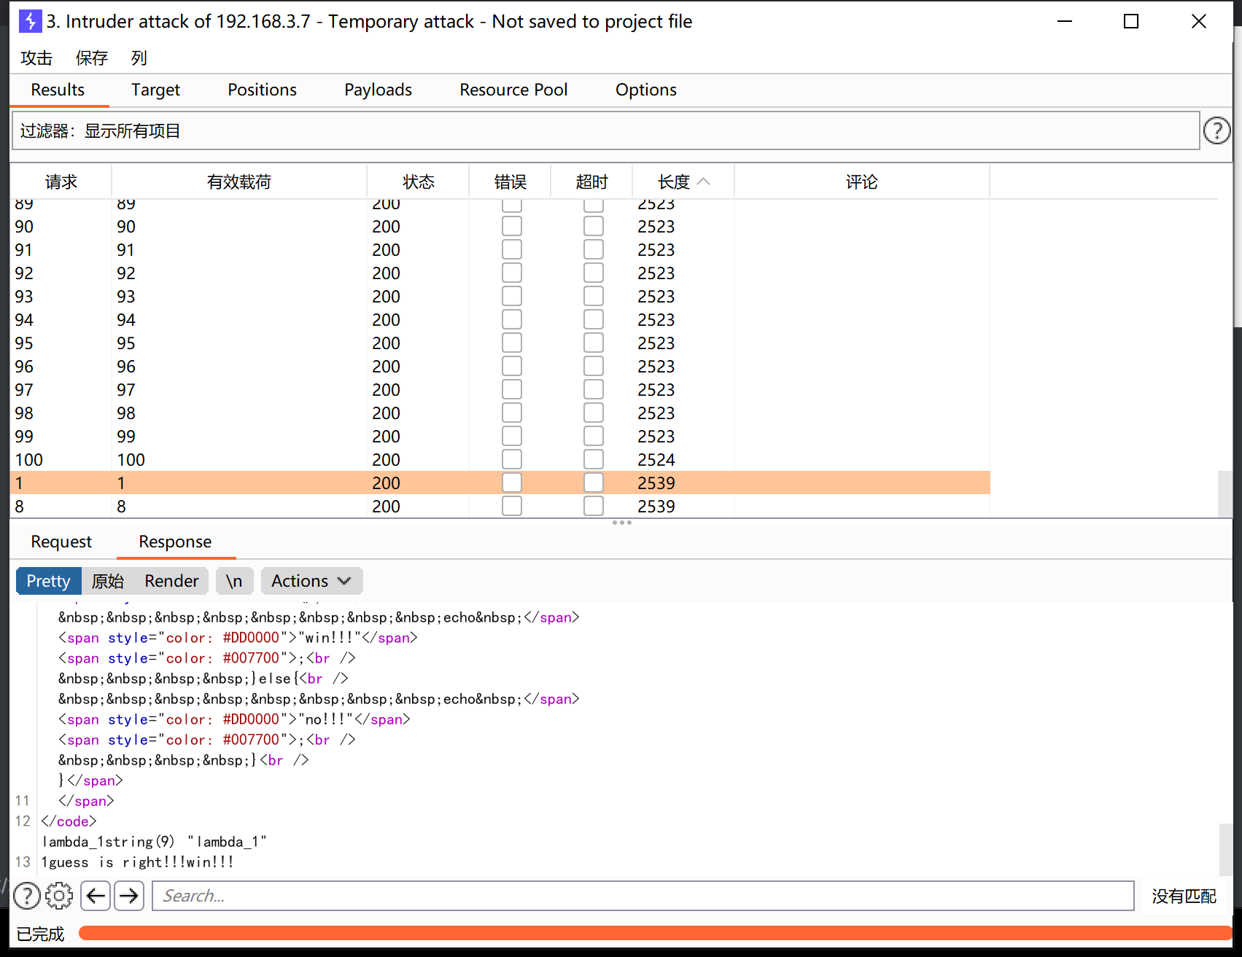Click the orange attack progress bar
This screenshot has width=1242, height=957.
point(654,933)
